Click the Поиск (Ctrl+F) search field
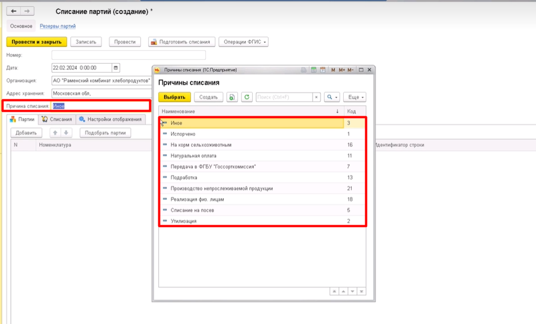This screenshot has height=324, width=536. pyautogui.click(x=284, y=97)
